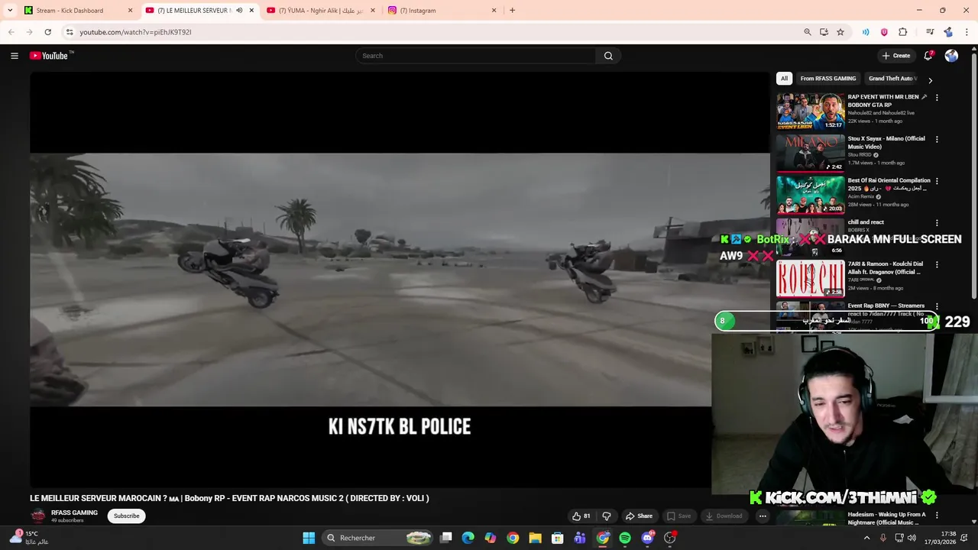Click the taskbar volume speaker icon
This screenshot has width=978, height=550.
click(912, 538)
